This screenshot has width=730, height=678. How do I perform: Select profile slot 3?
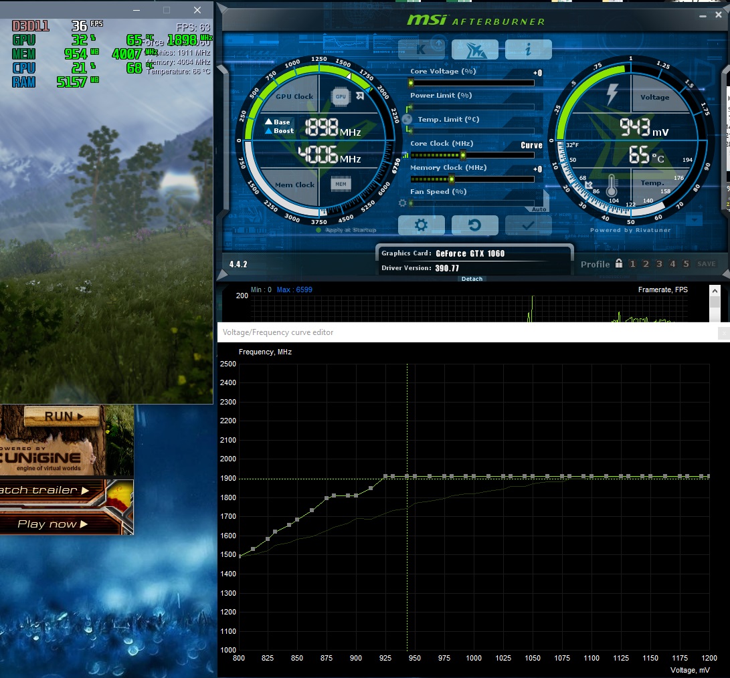click(659, 264)
